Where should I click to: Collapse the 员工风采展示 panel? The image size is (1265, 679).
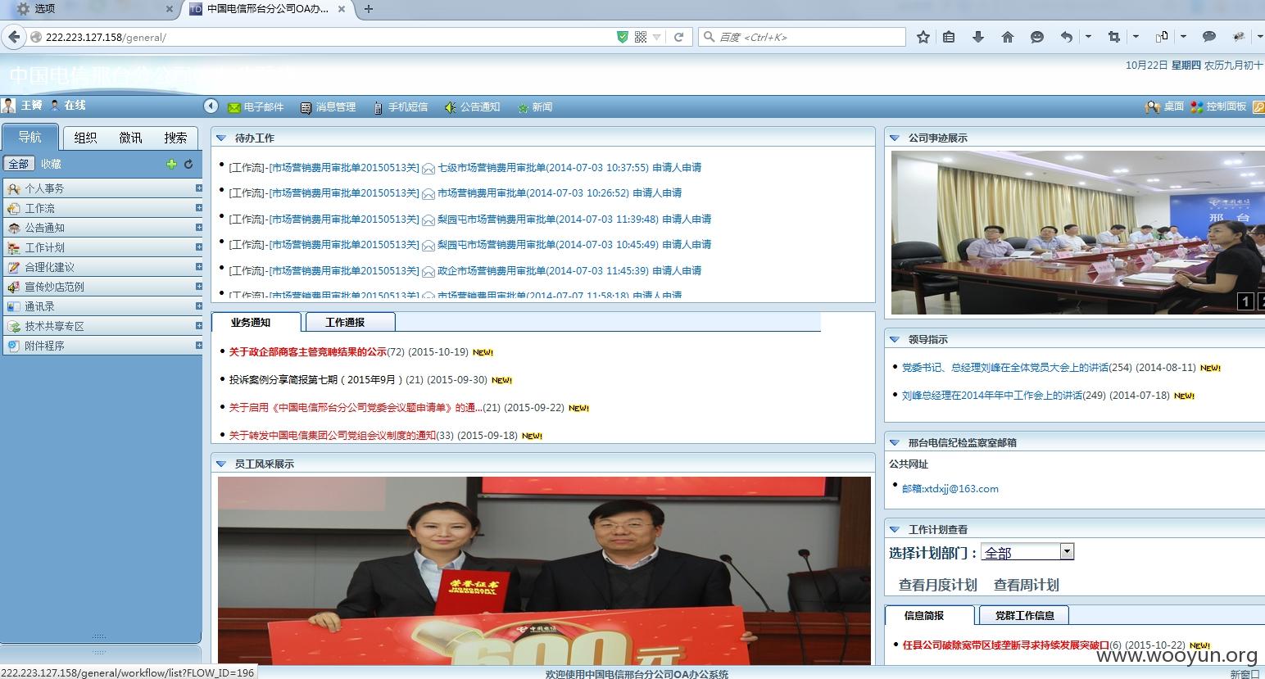tap(220, 464)
